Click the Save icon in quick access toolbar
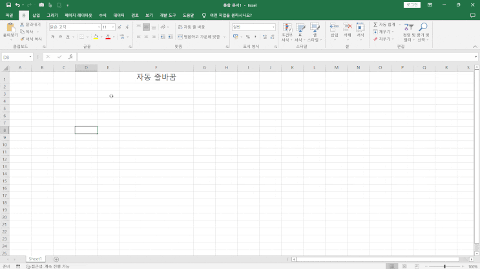 pyautogui.click(x=8, y=5)
